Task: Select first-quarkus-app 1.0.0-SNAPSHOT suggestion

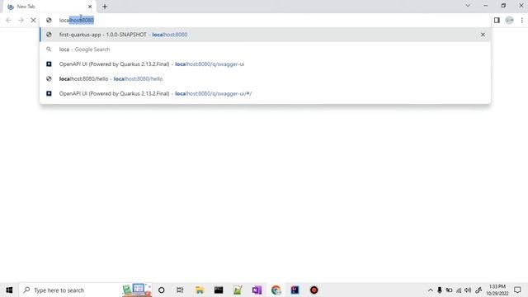Action: click(265, 35)
